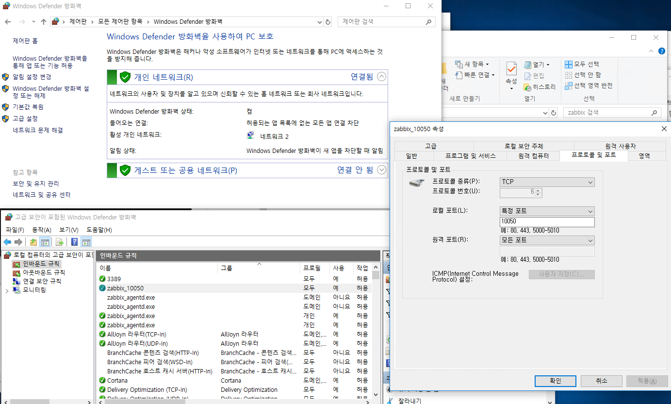Open help via the blue question mark toolbar icon

[x=75, y=242]
